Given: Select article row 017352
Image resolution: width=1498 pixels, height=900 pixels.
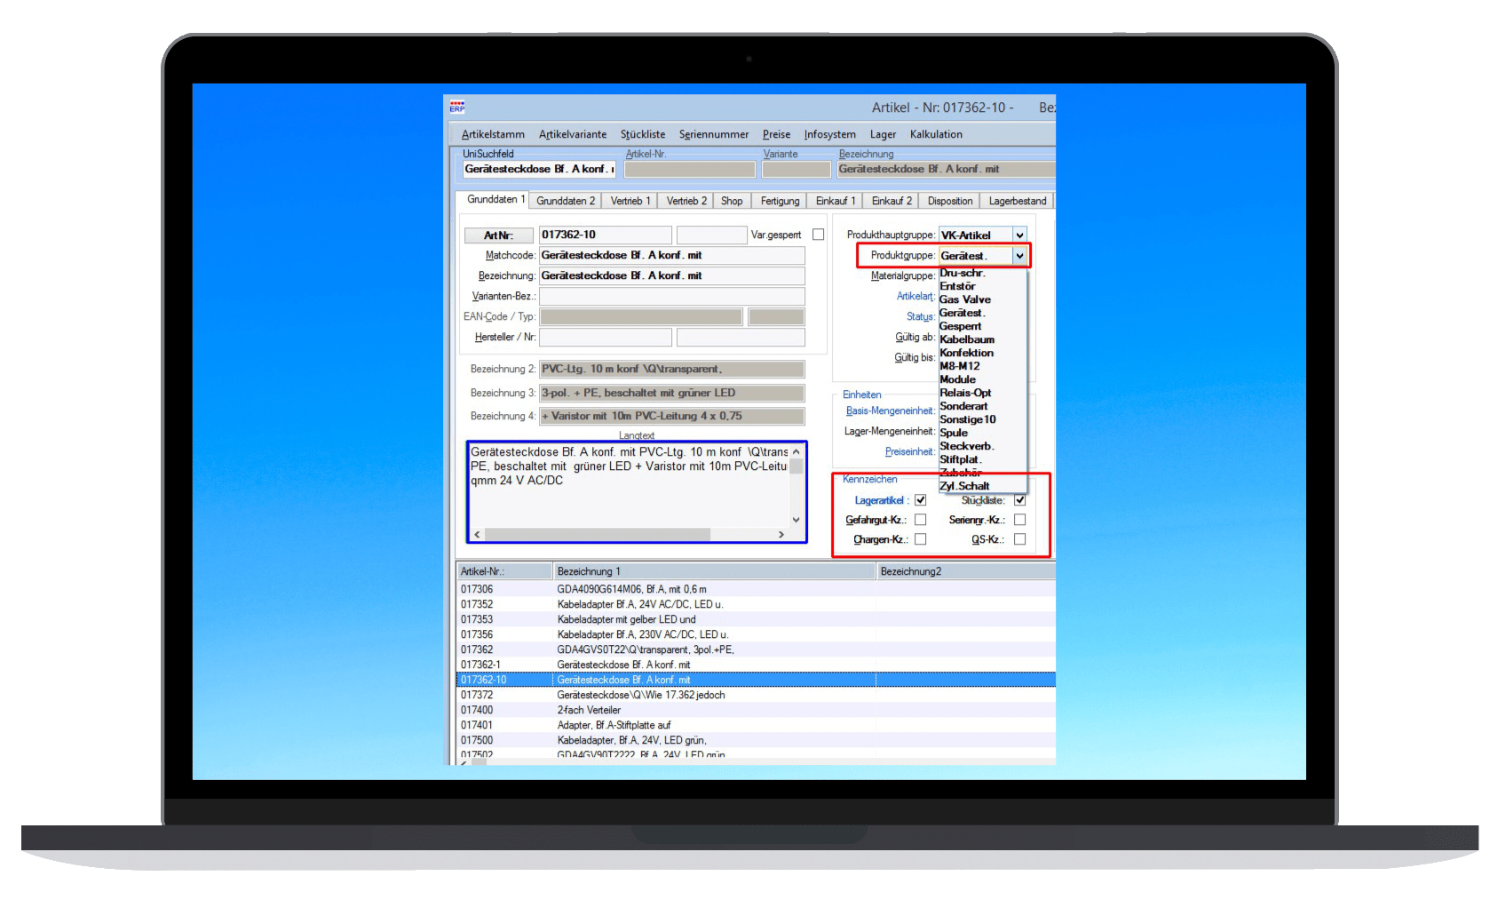Looking at the screenshot, I should point(756,604).
